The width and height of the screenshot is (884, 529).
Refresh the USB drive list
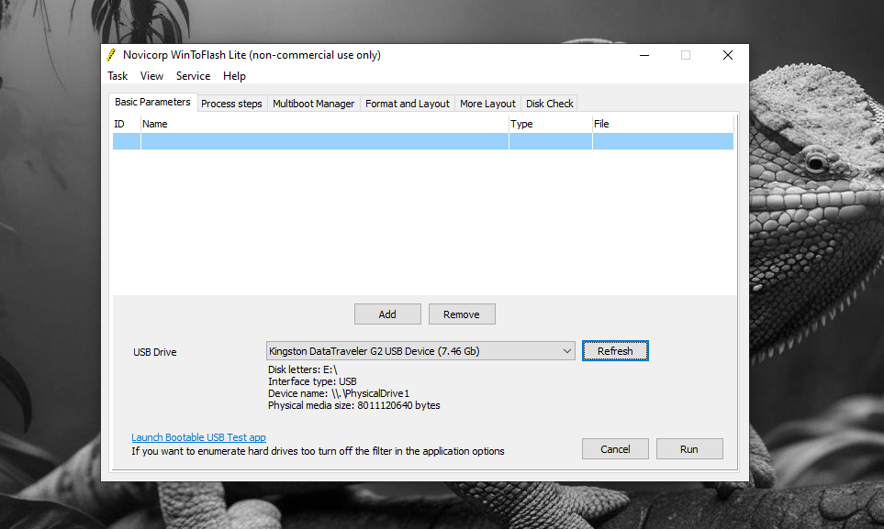(x=615, y=351)
